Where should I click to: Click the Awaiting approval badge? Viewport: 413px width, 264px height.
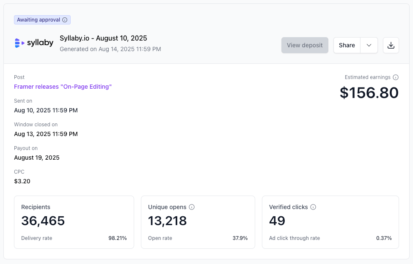(x=42, y=20)
